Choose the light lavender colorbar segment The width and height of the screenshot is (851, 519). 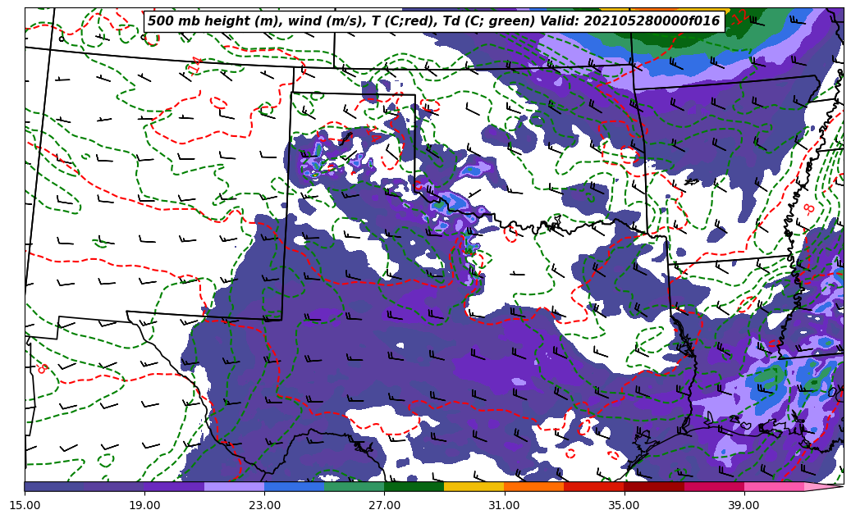point(234,486)
